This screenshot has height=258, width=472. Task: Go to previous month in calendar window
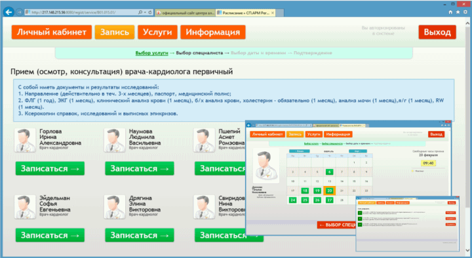coord(300,151)
